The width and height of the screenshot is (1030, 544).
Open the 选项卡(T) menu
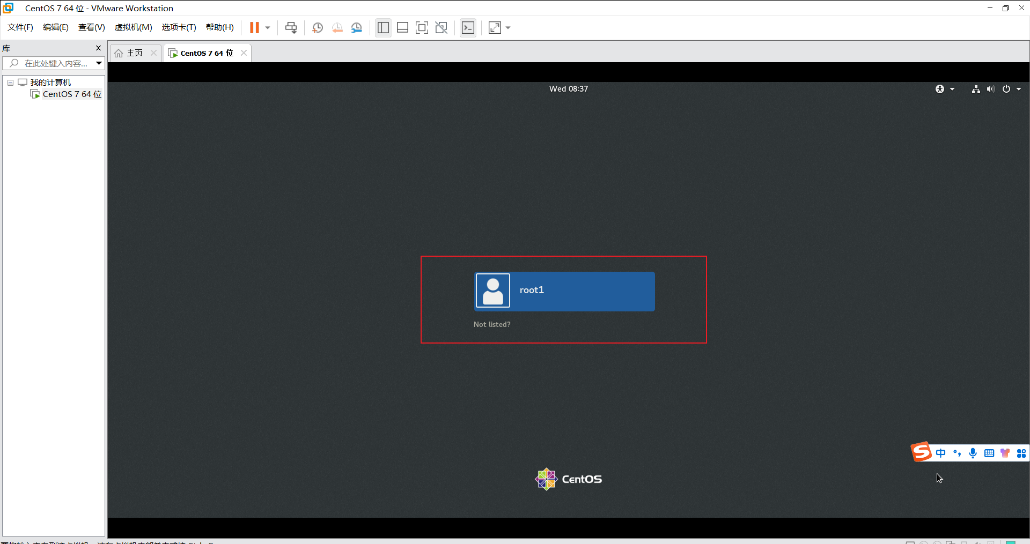tap(179, 27)
